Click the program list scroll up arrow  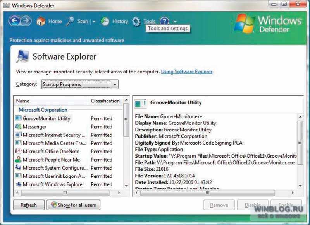click(x=126, y=100)
